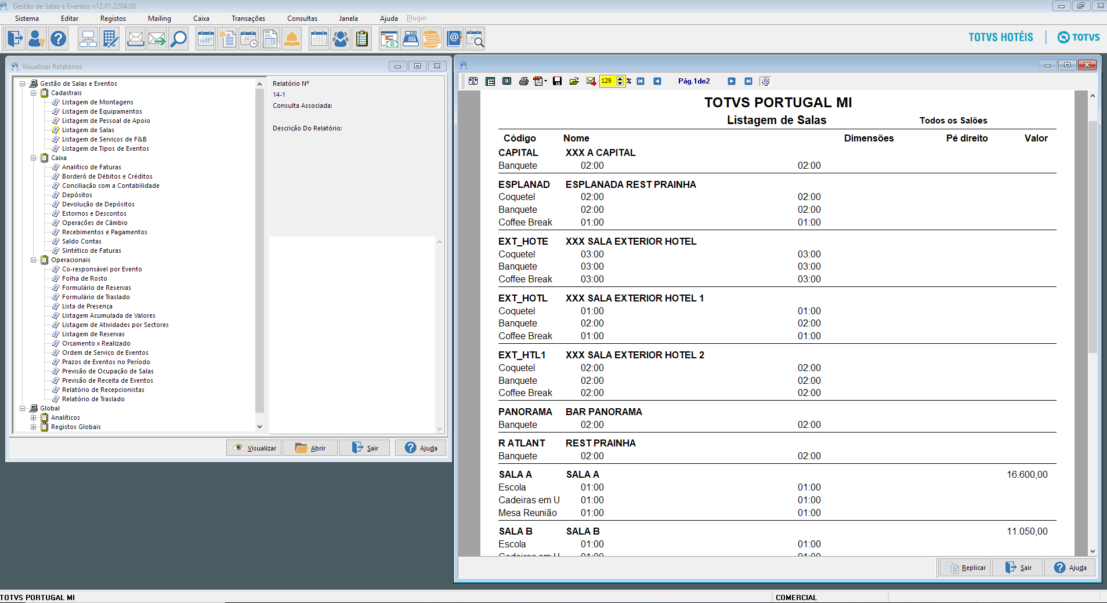Click the gold coins stack icon
This screenshot has height=603, width=1107.
pos(432,39)
